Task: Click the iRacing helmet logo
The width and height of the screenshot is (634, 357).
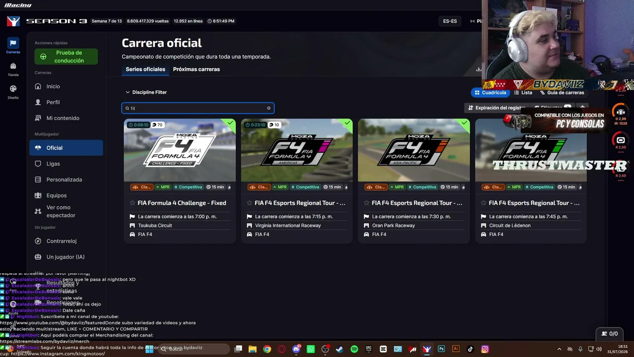Action: click(x=13, y=21)
